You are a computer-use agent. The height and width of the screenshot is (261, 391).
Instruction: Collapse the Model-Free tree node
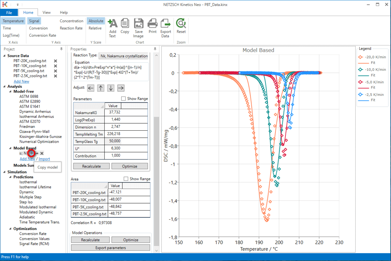point(10,92)
